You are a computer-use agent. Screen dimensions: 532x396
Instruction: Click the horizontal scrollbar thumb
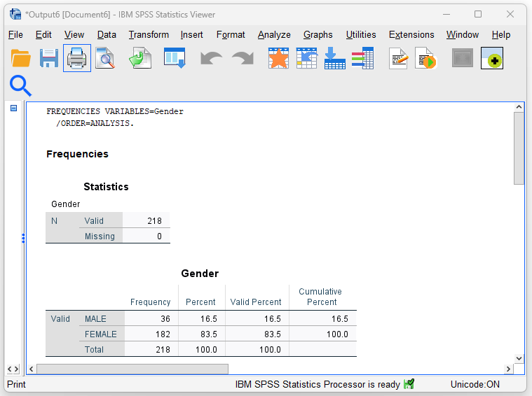point(132,369)
